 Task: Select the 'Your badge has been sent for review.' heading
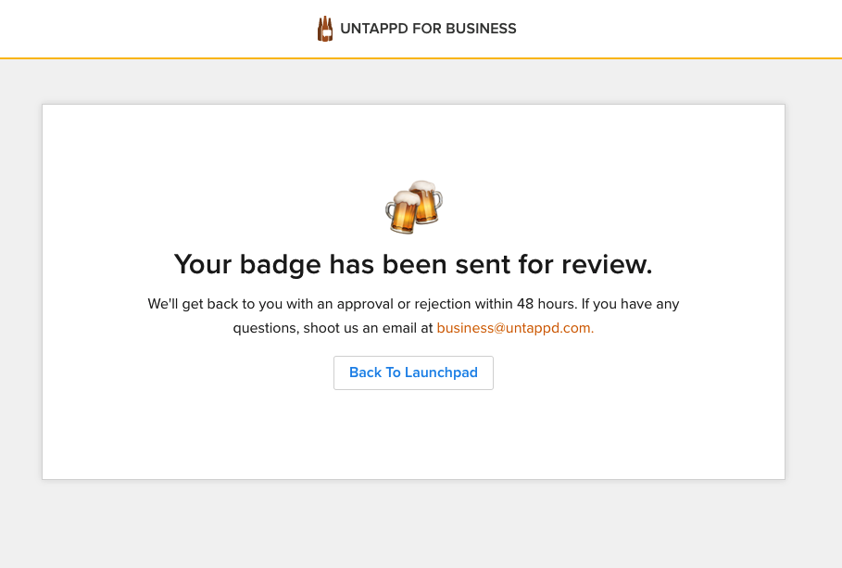tap(413, 264)
